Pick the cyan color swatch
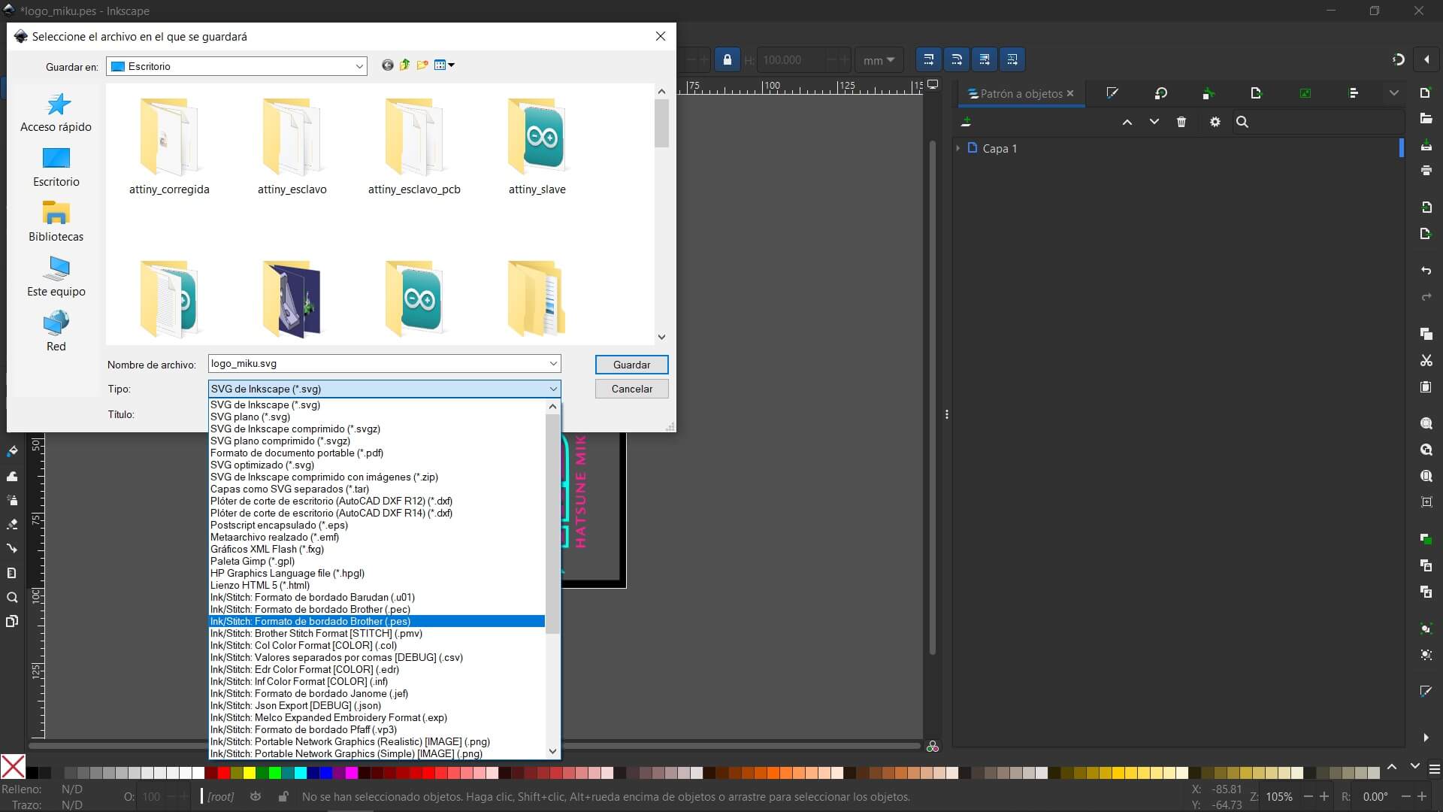The image size is (1443, 812). pyautogui.click(x=301, y=773)
